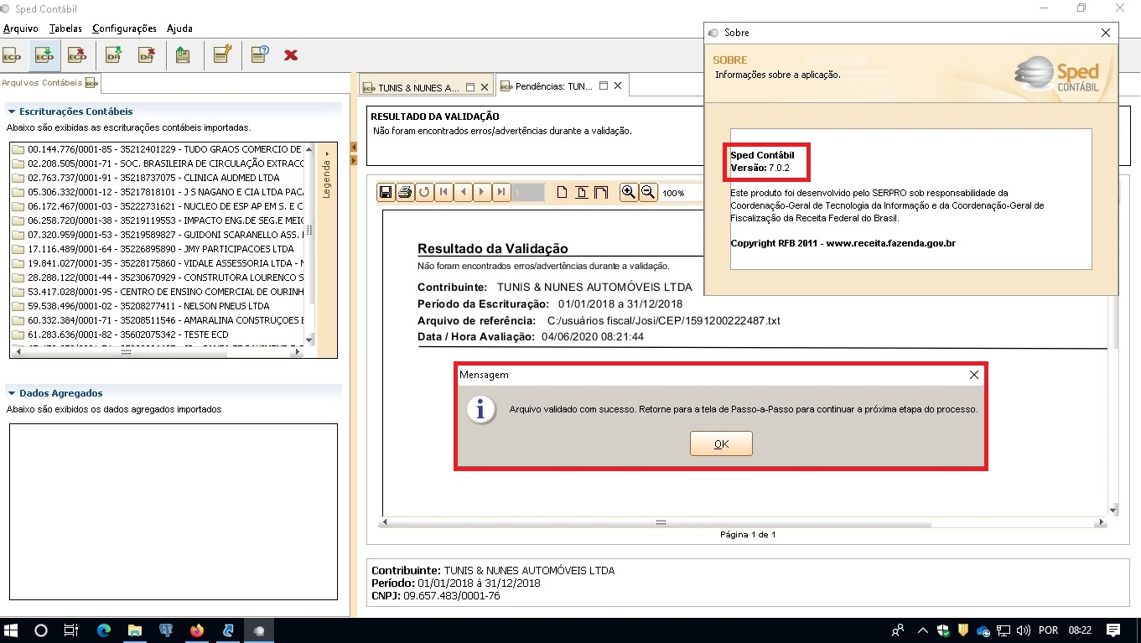Confirm the message with OK button
1141x643 pixels.
tap(721, 443)
